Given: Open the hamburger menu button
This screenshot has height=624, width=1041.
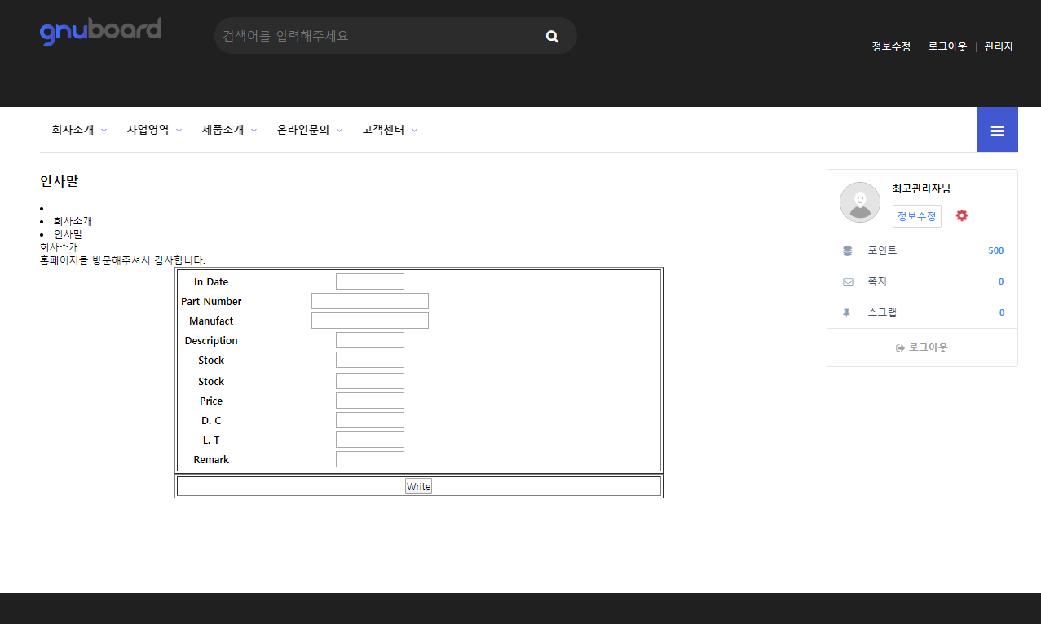Looking at the screenshot, I should tap(997, 130).
